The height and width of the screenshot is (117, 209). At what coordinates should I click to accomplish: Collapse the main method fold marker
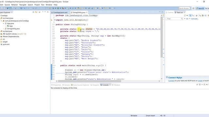pyautogui.click(x=55, y=65)
